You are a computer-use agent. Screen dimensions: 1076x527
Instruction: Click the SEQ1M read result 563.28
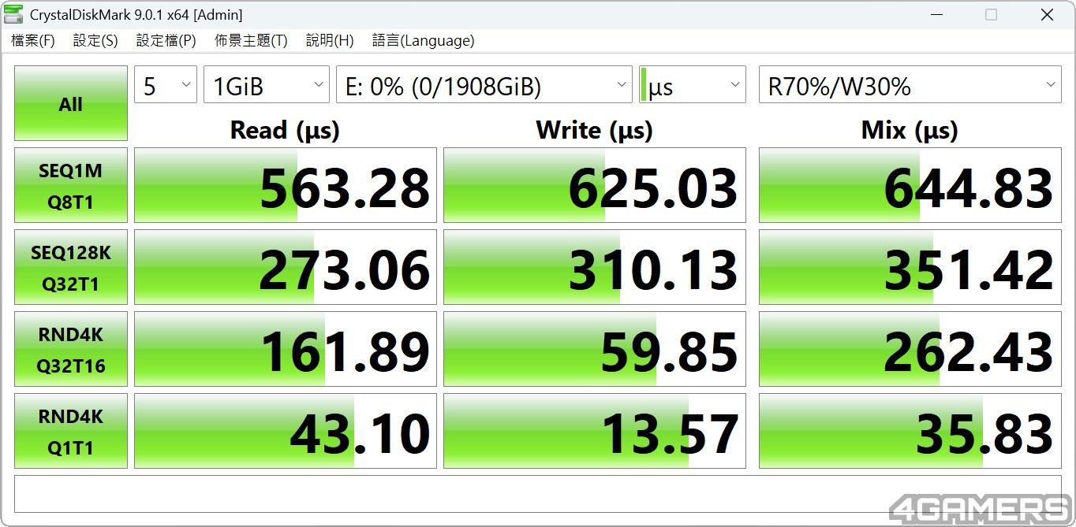[285, 186]
